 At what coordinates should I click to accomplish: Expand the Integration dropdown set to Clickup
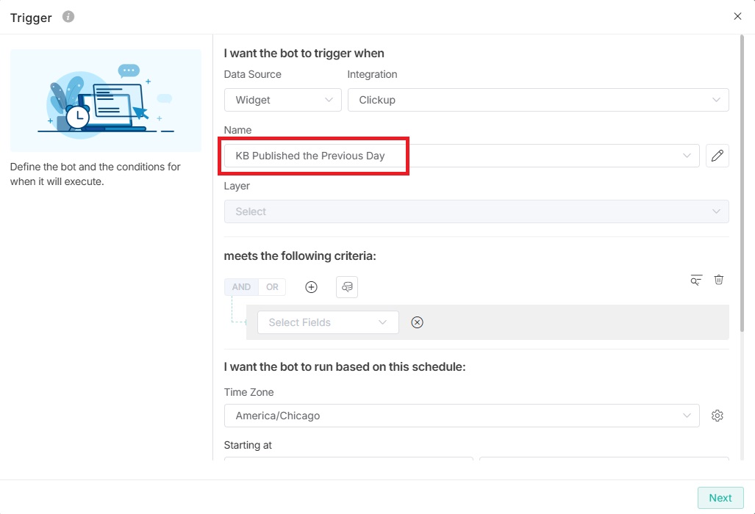[x=537, y=100]
